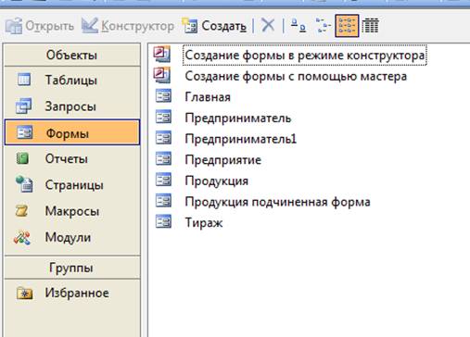
Task: Open the Избранное favorites group
Action: coord(72,293)
